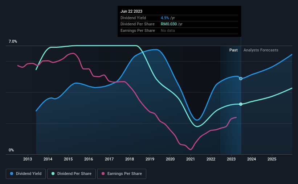The height and width of the screenshot is (184, 298).
Task: Click the 2013 x-axis label
Action: [28, 159]
